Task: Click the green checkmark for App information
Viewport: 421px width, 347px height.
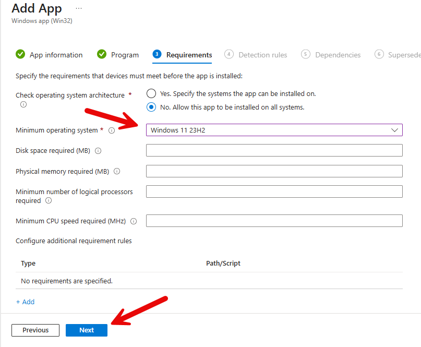Action: [x=20, y=55]
